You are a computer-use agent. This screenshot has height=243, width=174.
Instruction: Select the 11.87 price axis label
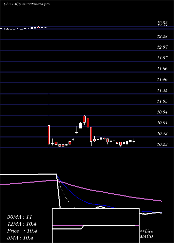pyautogui.click(x=163, y=58)
